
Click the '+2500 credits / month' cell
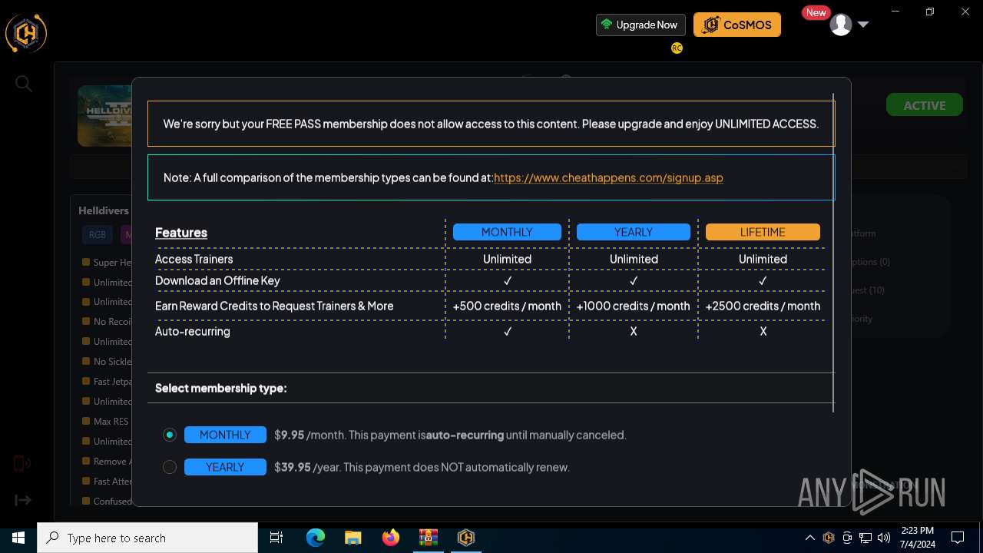point(763,306)
